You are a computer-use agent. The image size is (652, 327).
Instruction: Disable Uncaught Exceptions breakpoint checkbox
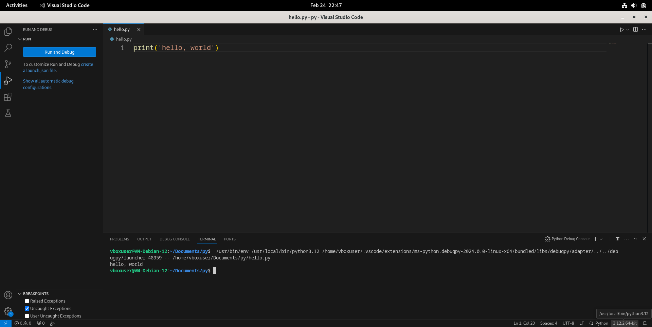click(x=27, y=309)
